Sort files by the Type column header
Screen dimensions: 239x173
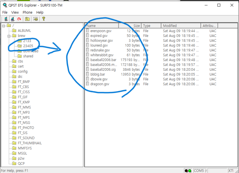(151, 26)
